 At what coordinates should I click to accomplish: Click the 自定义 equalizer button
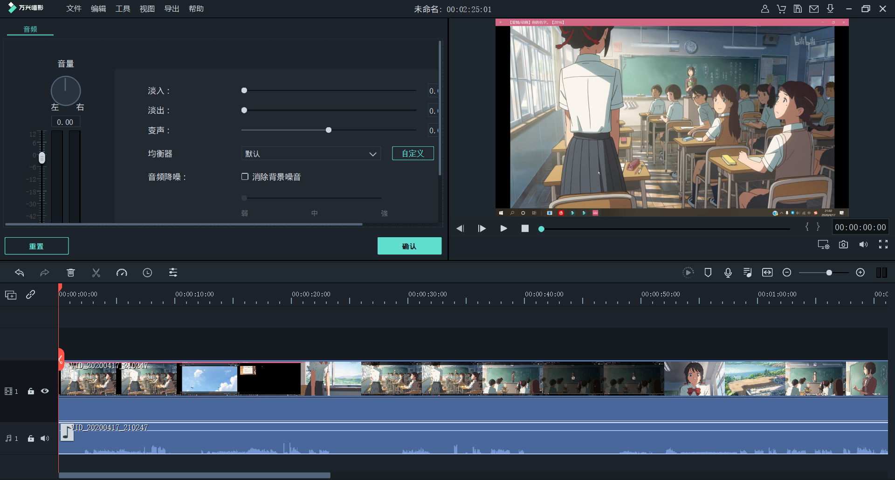click(413, 153)
